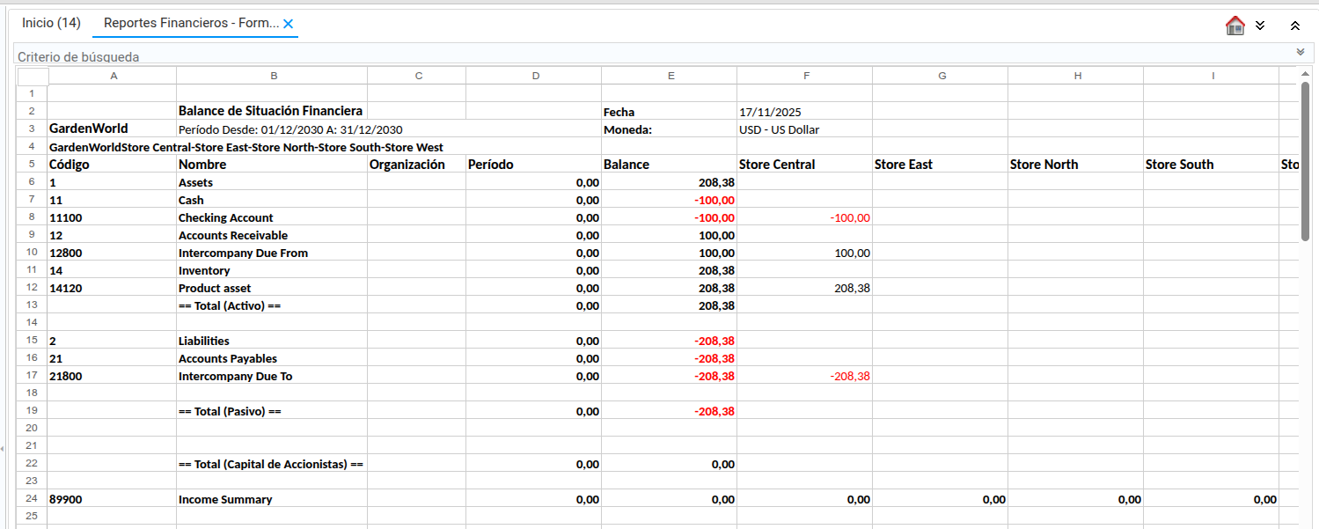Image resolution: width=1319 pixels, height=529 pixels.
Task: Close the Reportes Financieros tab
Action: [x=288, y=24]
